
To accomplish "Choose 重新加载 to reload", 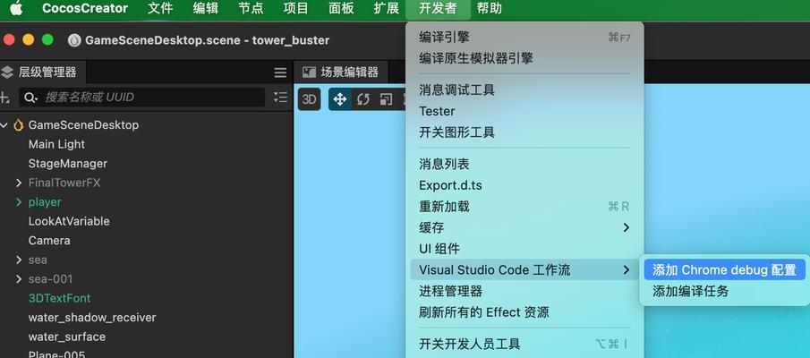I will (524, 206).
